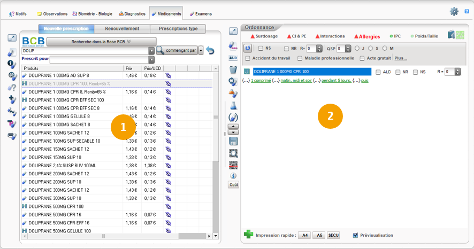The width and height of the screenshot is (474, 249).
Task: Open the Examens tab
Action: (x=201, y=14)
